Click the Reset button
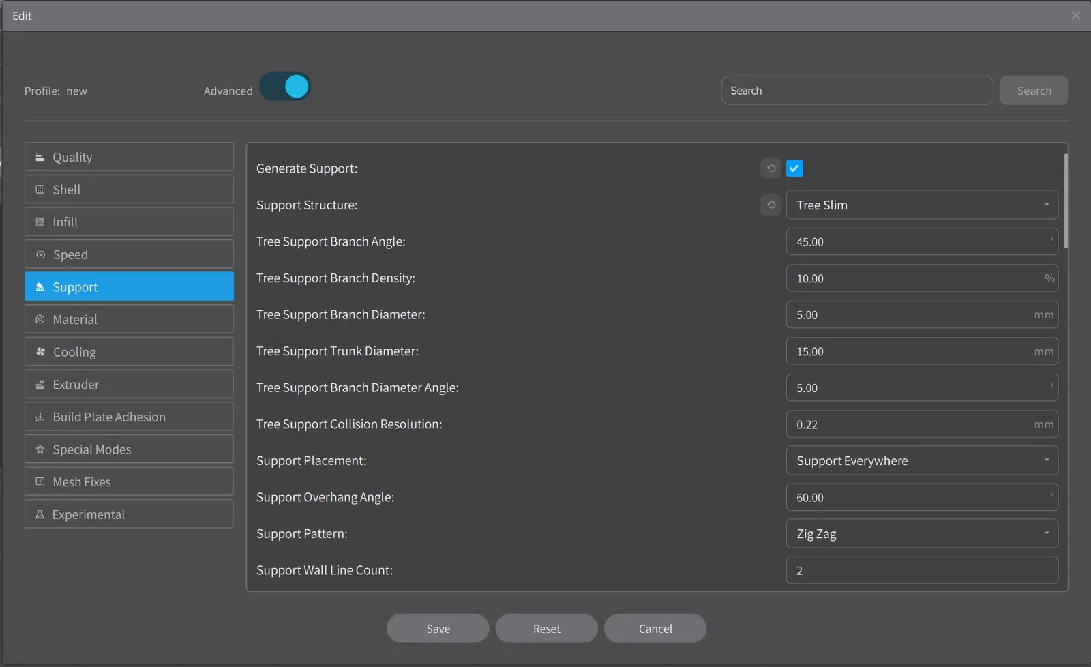 (x=546, y=628)
